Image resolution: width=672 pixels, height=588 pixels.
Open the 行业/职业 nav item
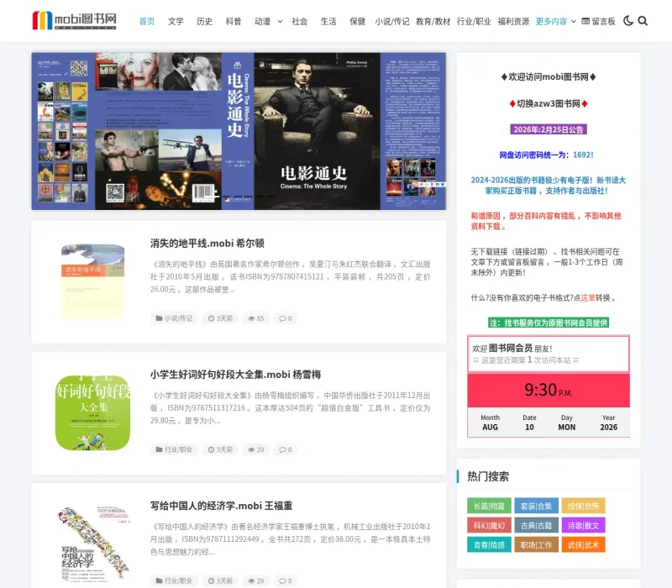point(474,21)
